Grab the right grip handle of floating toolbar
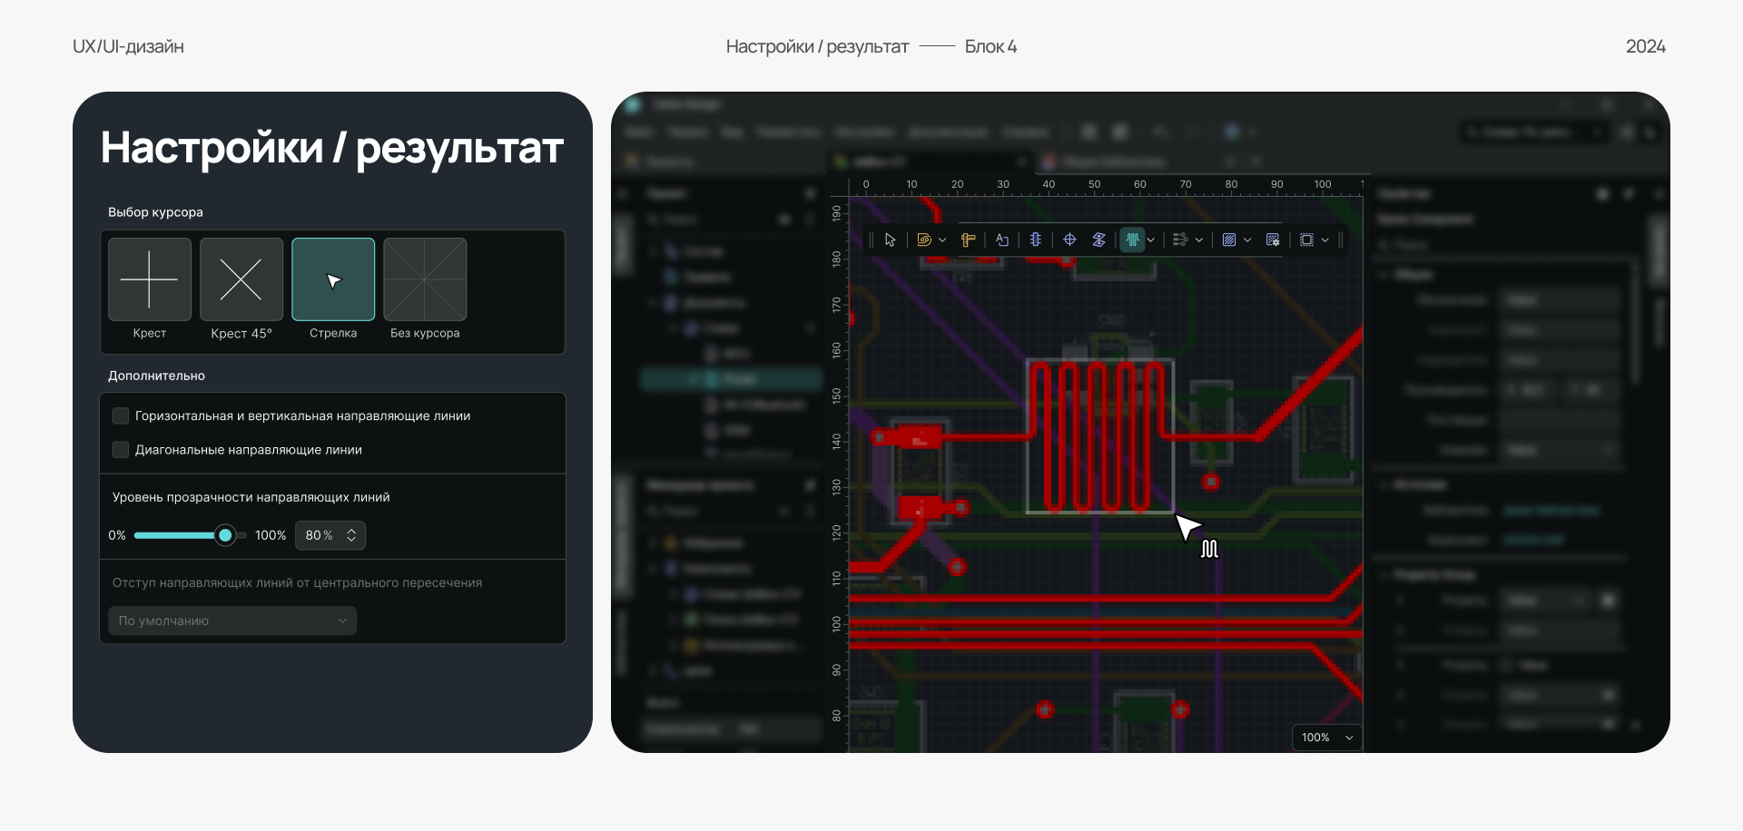Screen dimensions: 1743x831 (1341, 240)
